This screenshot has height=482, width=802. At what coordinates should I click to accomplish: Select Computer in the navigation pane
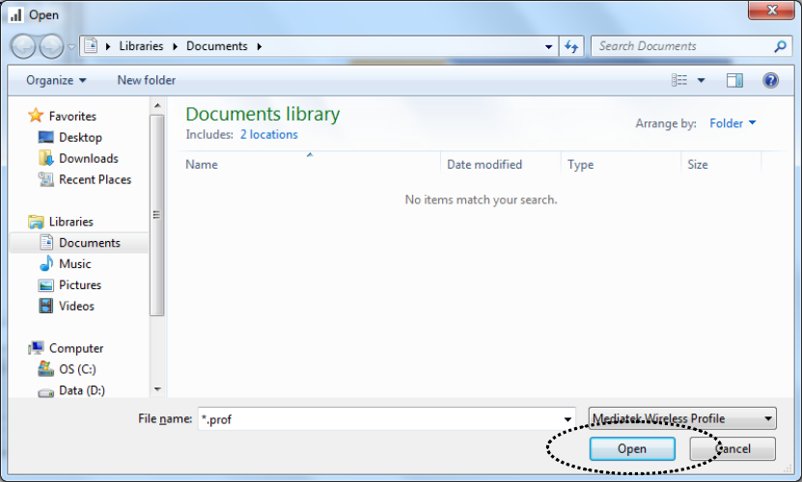[76, 349]
